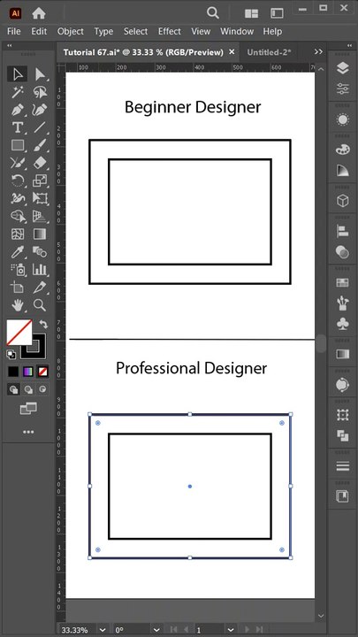Select the Paintbrush tool
The height and width of the screenshot is (637, 358).
(x=40, y=145)
